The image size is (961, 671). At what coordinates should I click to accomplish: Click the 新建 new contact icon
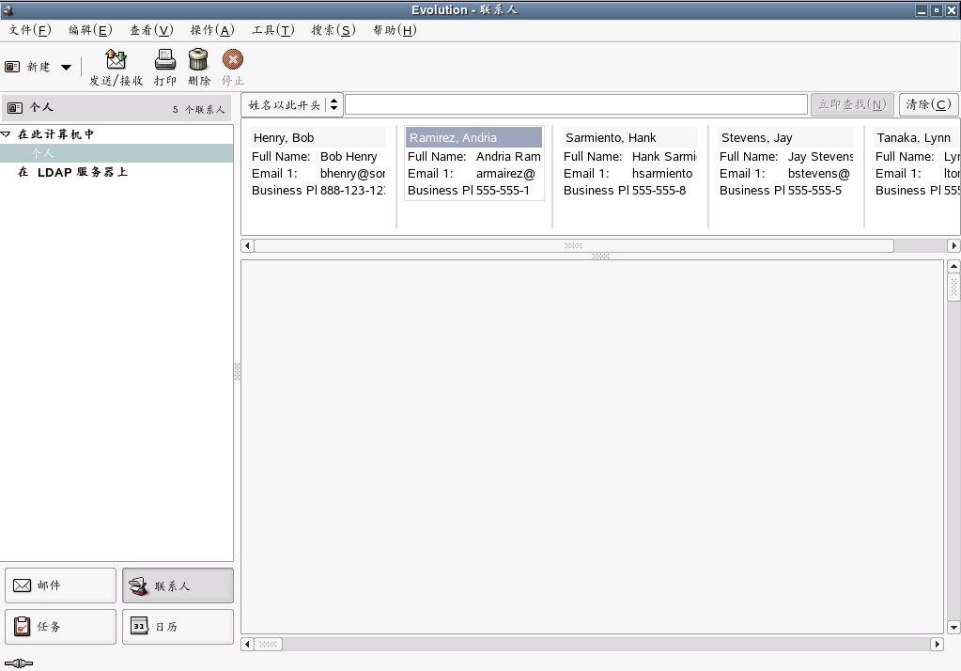pos(12,66)
